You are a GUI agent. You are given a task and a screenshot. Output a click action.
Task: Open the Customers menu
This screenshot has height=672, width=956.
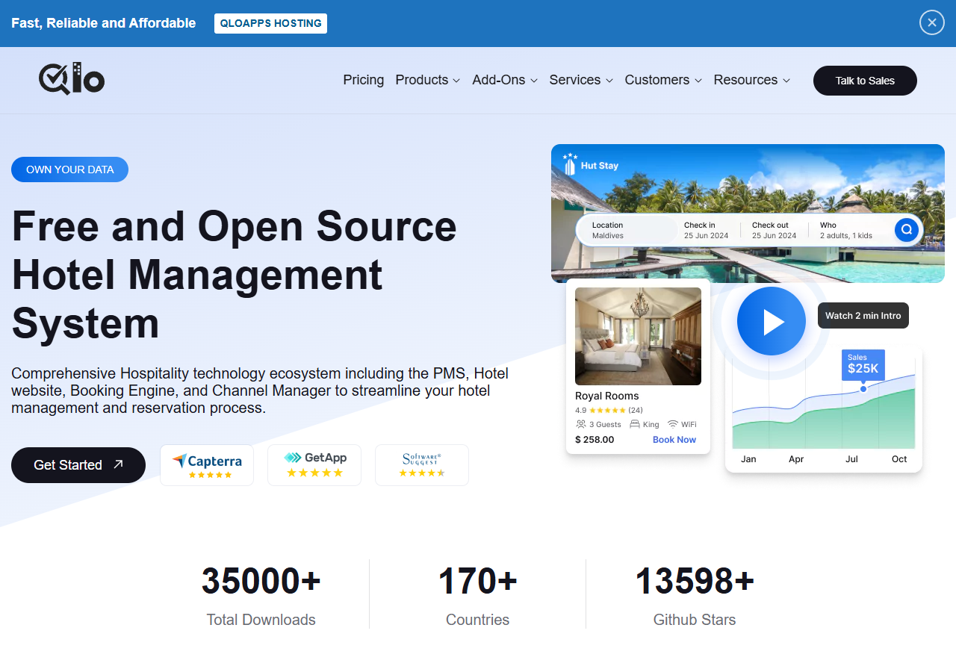(x=663, y=80)
